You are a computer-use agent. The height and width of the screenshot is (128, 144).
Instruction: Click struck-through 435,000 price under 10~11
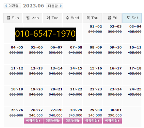tap(135, 53)
